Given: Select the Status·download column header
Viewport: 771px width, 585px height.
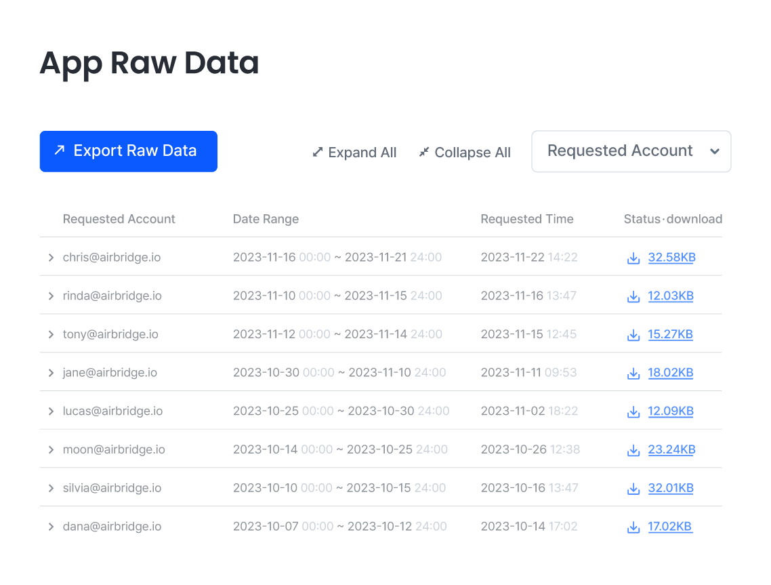Looking at the screenshot, I should click(673, 219).
